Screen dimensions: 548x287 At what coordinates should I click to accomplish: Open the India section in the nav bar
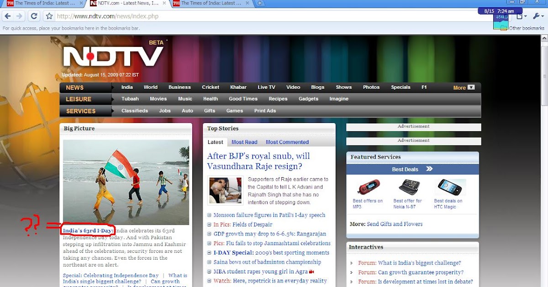127,87
